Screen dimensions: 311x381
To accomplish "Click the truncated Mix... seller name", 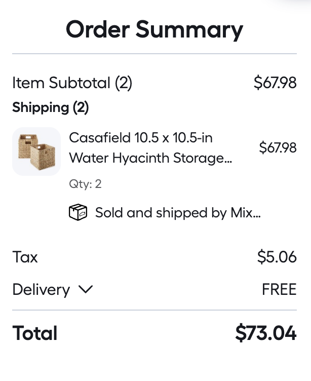I will [245, 213].
